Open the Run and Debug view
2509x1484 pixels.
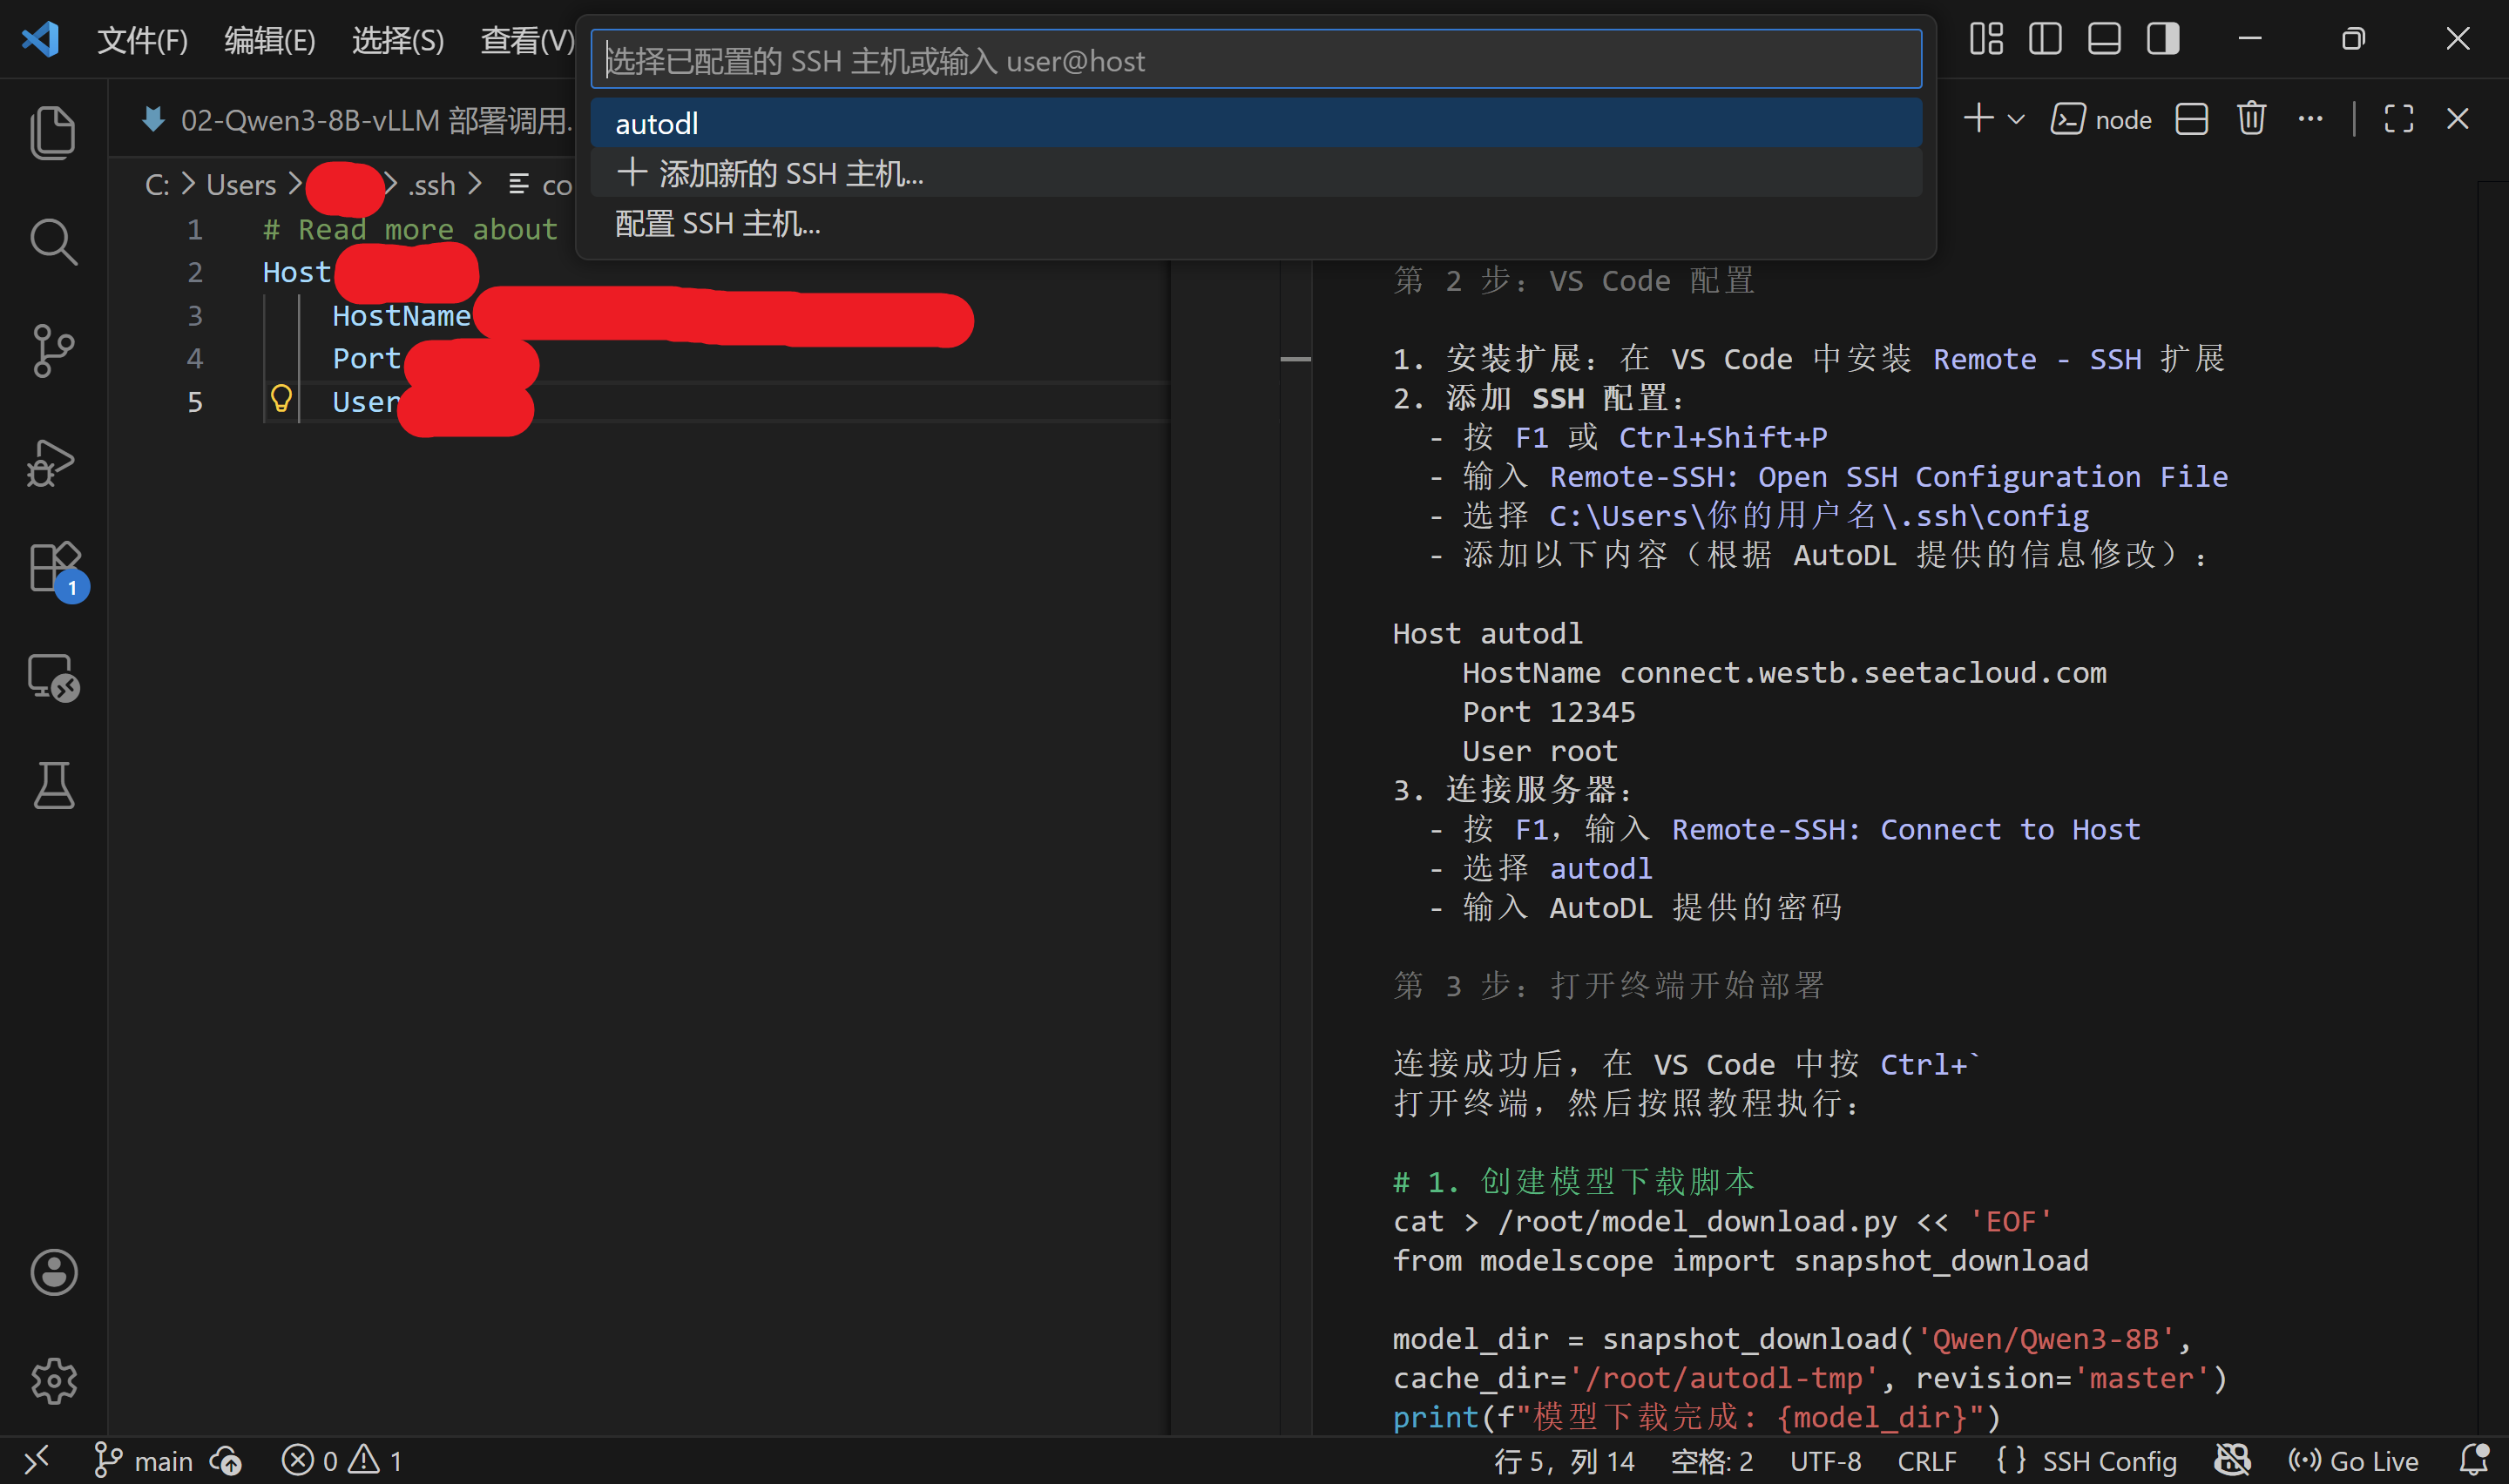tap(53, 462)
